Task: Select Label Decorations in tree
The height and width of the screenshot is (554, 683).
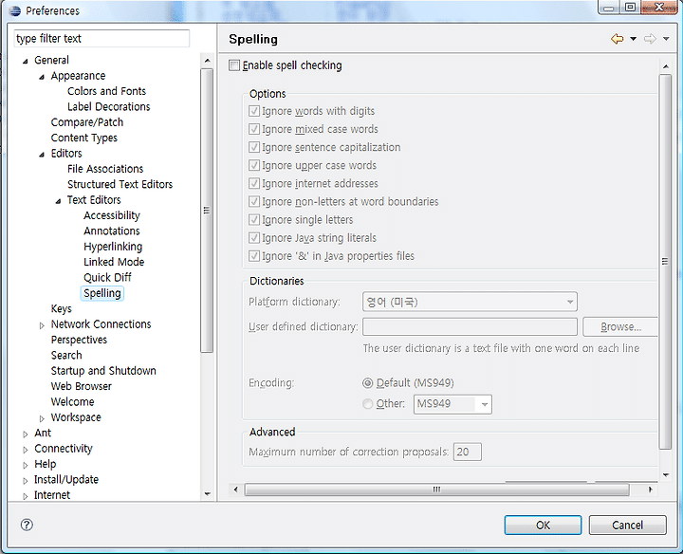Action: pyautogui.click(x=108, y=106)
